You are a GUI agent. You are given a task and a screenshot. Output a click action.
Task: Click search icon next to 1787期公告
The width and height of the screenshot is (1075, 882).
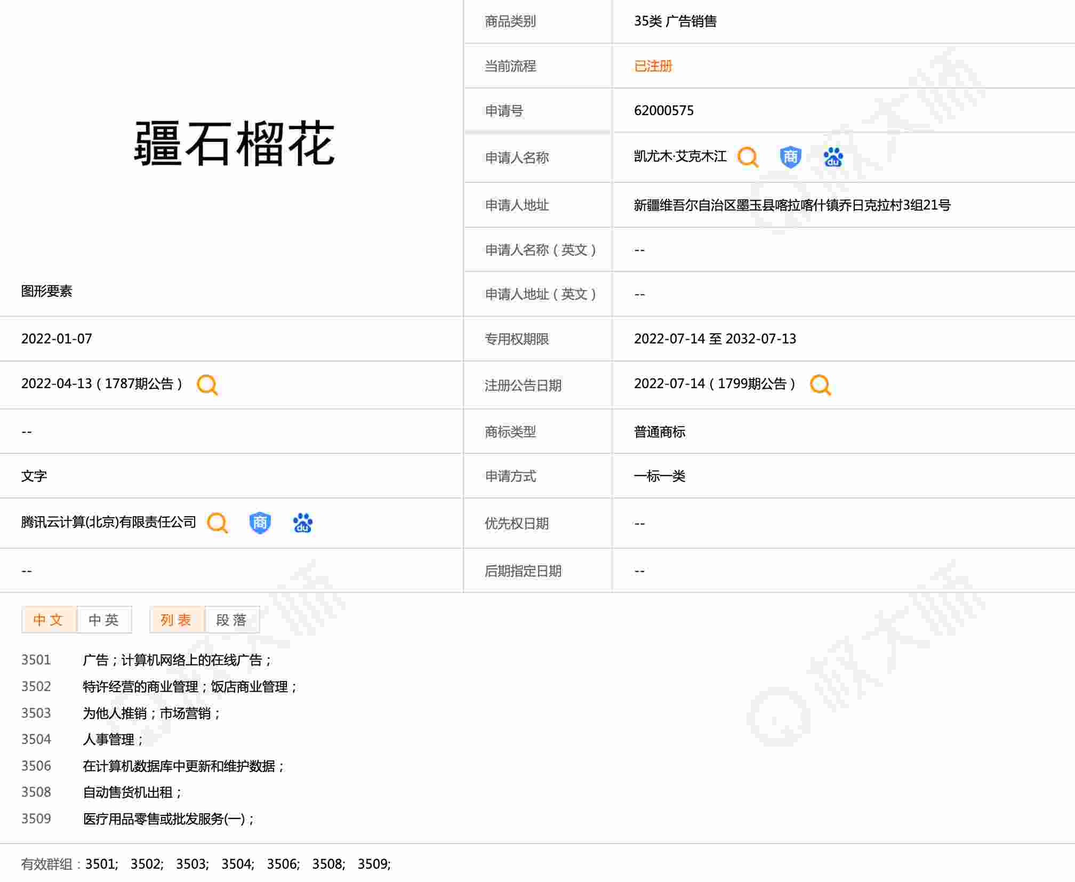pos(207,384)
